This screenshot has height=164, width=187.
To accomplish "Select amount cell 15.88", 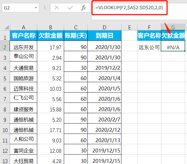I will (x=51, y=108).
